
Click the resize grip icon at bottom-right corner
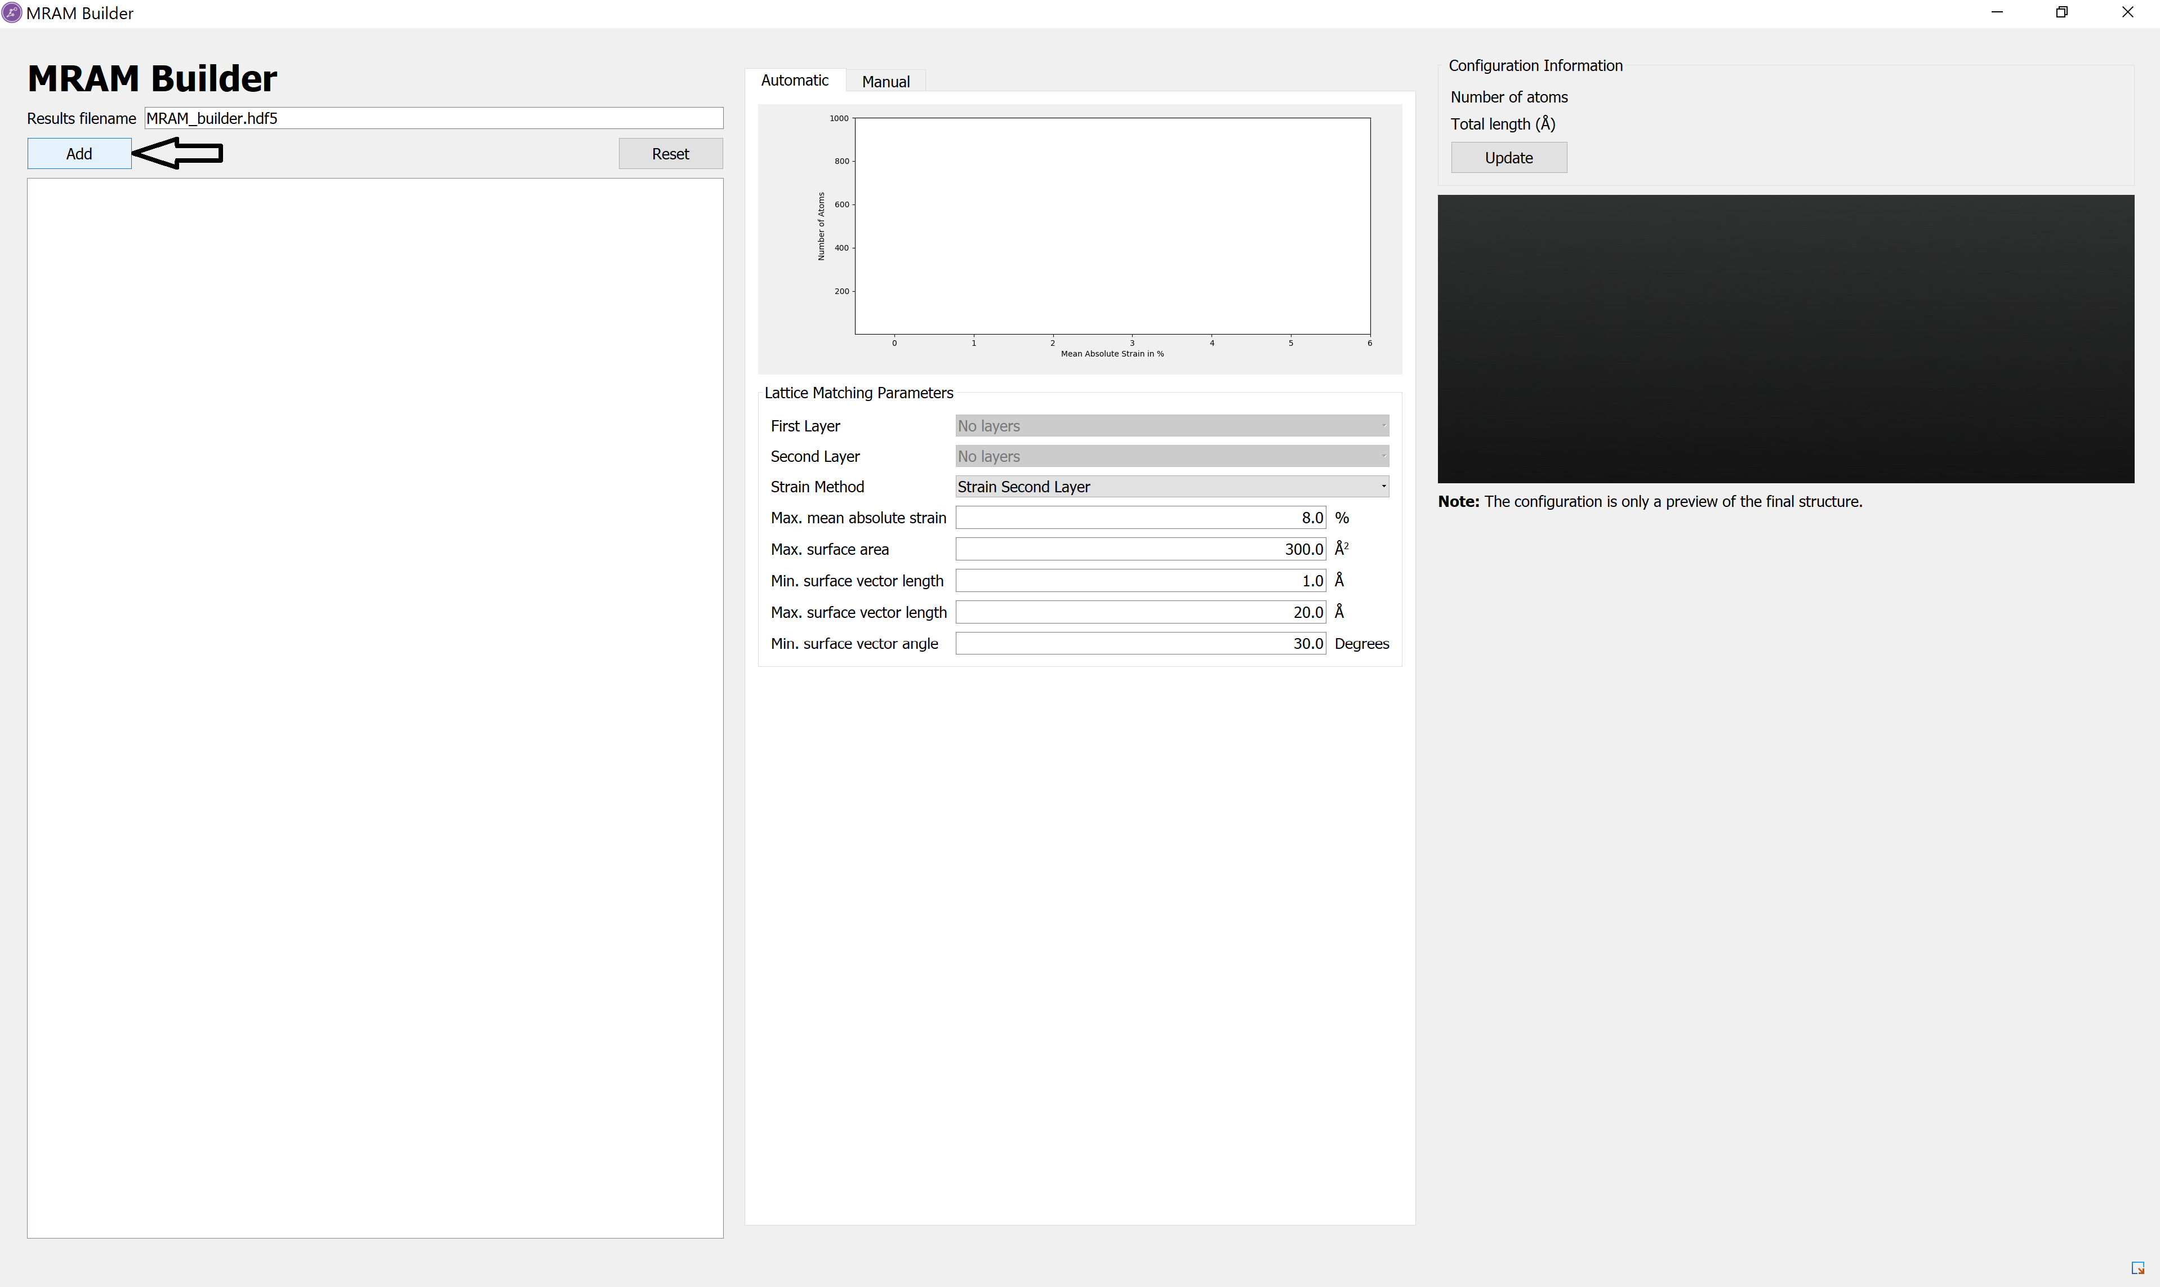(2137, 1268)
